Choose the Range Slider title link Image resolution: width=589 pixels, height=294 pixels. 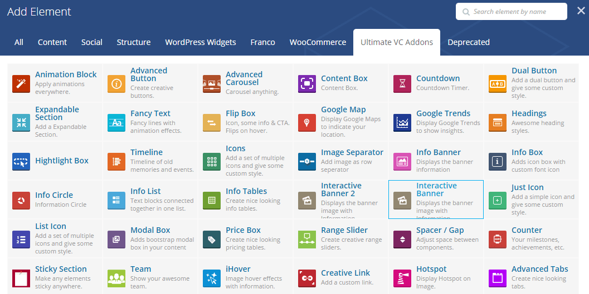pos(344,230)
